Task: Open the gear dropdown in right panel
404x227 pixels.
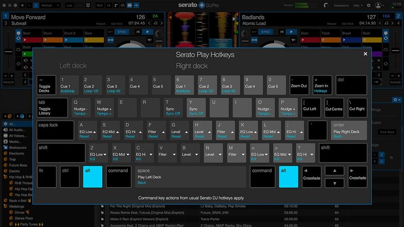Action: (x=396, y=100)
